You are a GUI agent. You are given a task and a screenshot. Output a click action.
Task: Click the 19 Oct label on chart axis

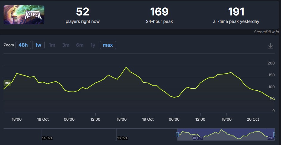[148, 119]
